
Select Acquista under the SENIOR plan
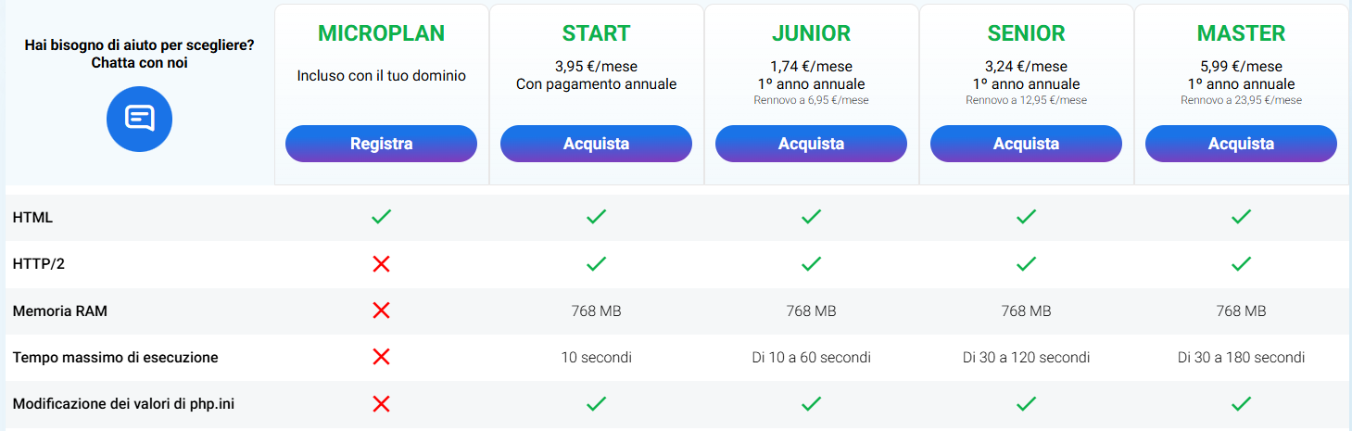(1026, 144)
